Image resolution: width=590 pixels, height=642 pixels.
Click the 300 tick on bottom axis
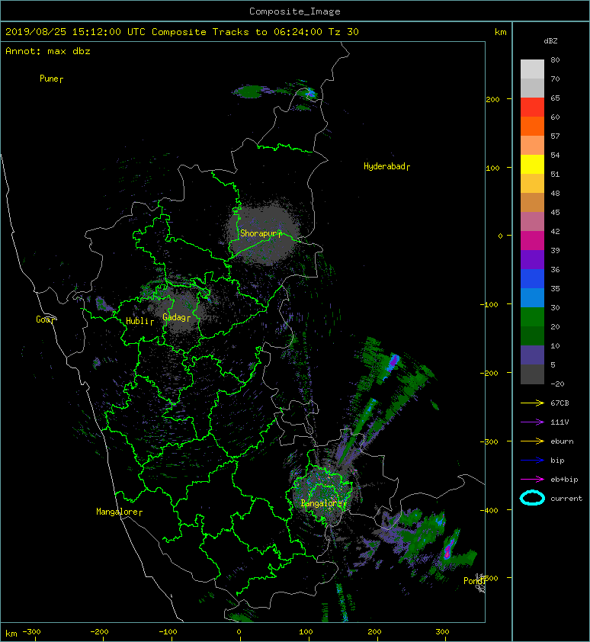click(442, 632)
